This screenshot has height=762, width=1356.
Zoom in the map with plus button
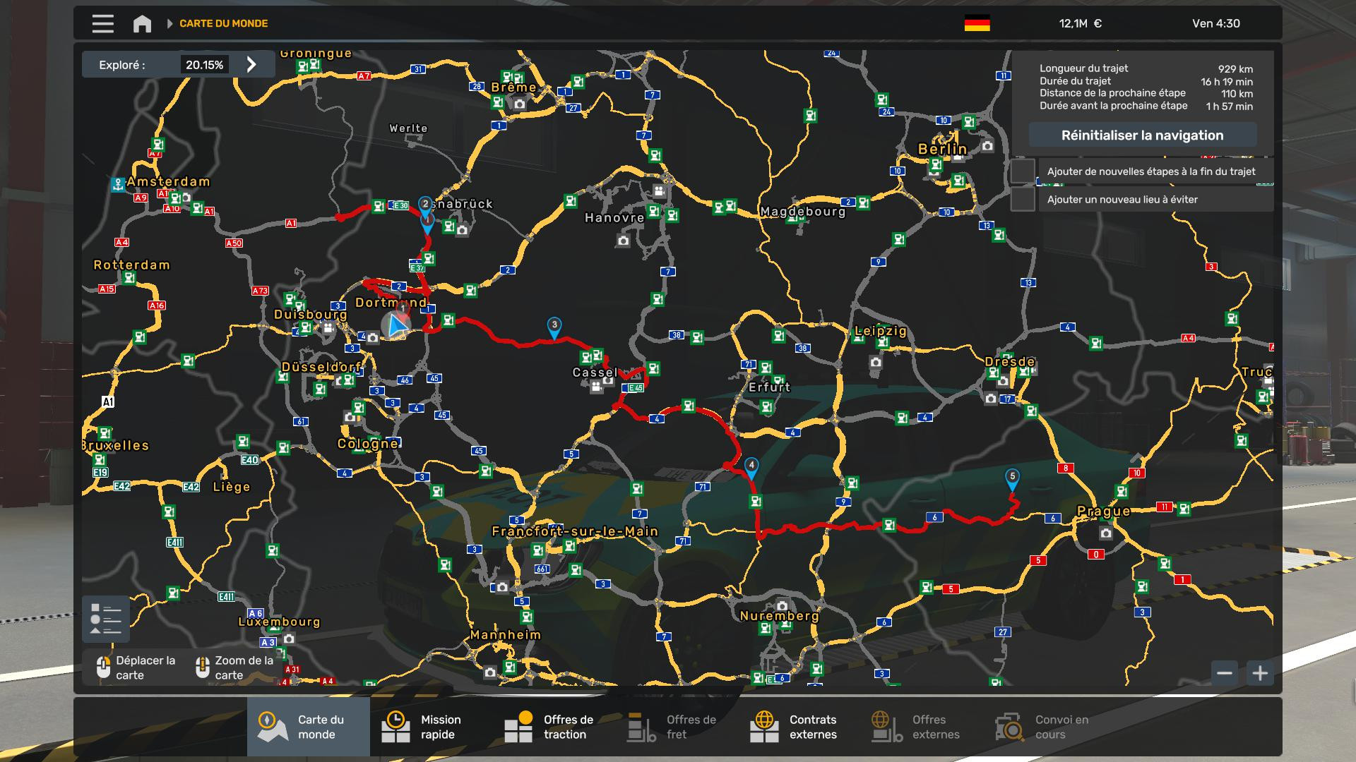point(1260,673)
